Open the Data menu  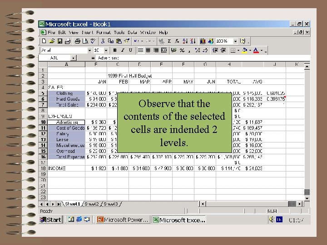pyautogui.click(x=132, y=33)
